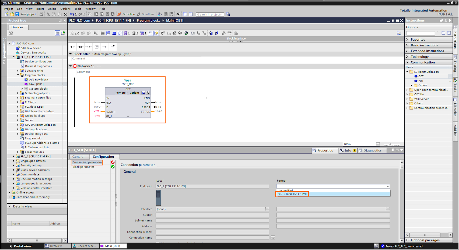Image resolution: width=459 pixels, height=250 pixels.
Task: Click the Delete X toolbar icon
Action: pyautogui.click(x=65, y=14)
